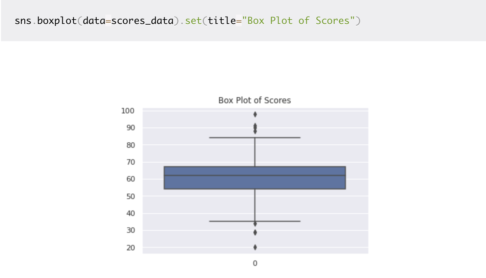Click the "sns" token in the code
The height and width of the screenshot is (278, 486).
coord(23,21)
